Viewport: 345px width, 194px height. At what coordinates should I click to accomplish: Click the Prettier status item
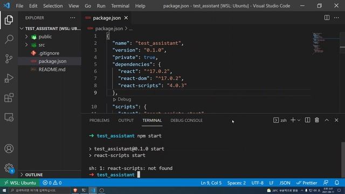click(x=307, y=183)
